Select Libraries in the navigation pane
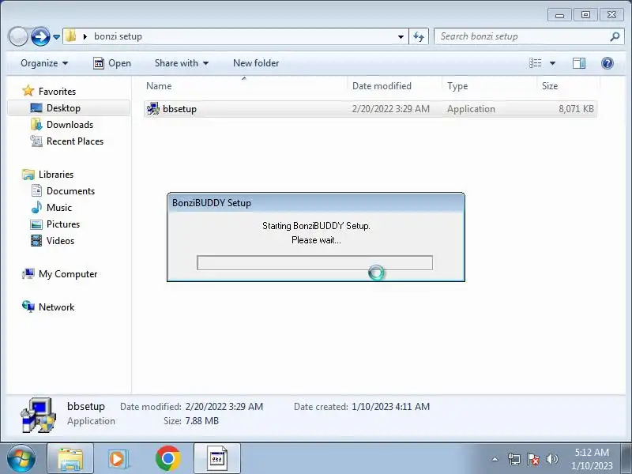Viewport: 632px width, 474px height. [56, 175]
